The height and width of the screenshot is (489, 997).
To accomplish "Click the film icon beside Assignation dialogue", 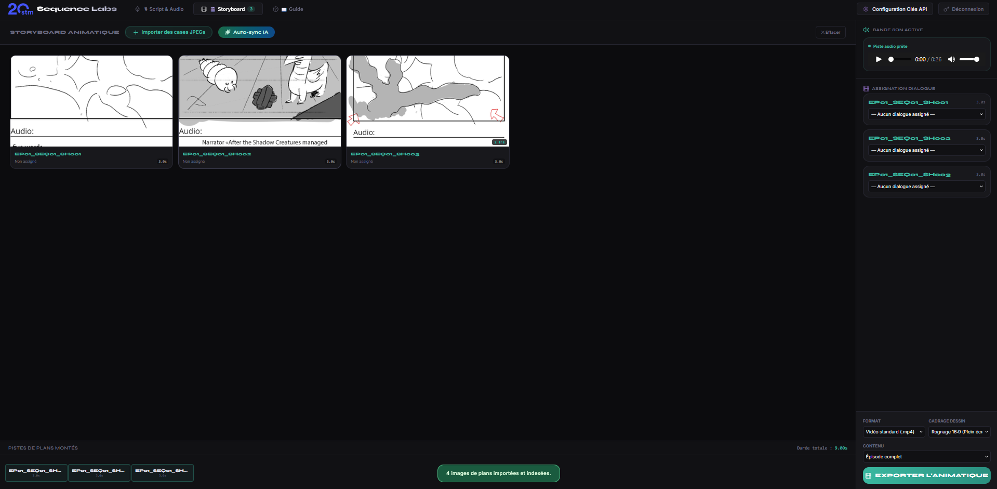I will click(x=866, y=88).
